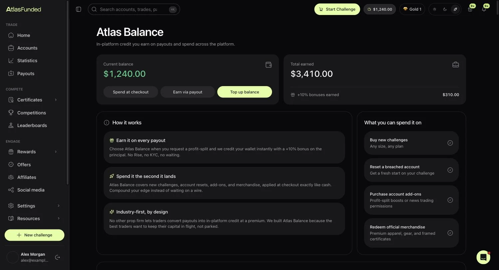Click Alex Morgan's profile avatar
This screenshot has width=499, height=270.
[13, 257]
